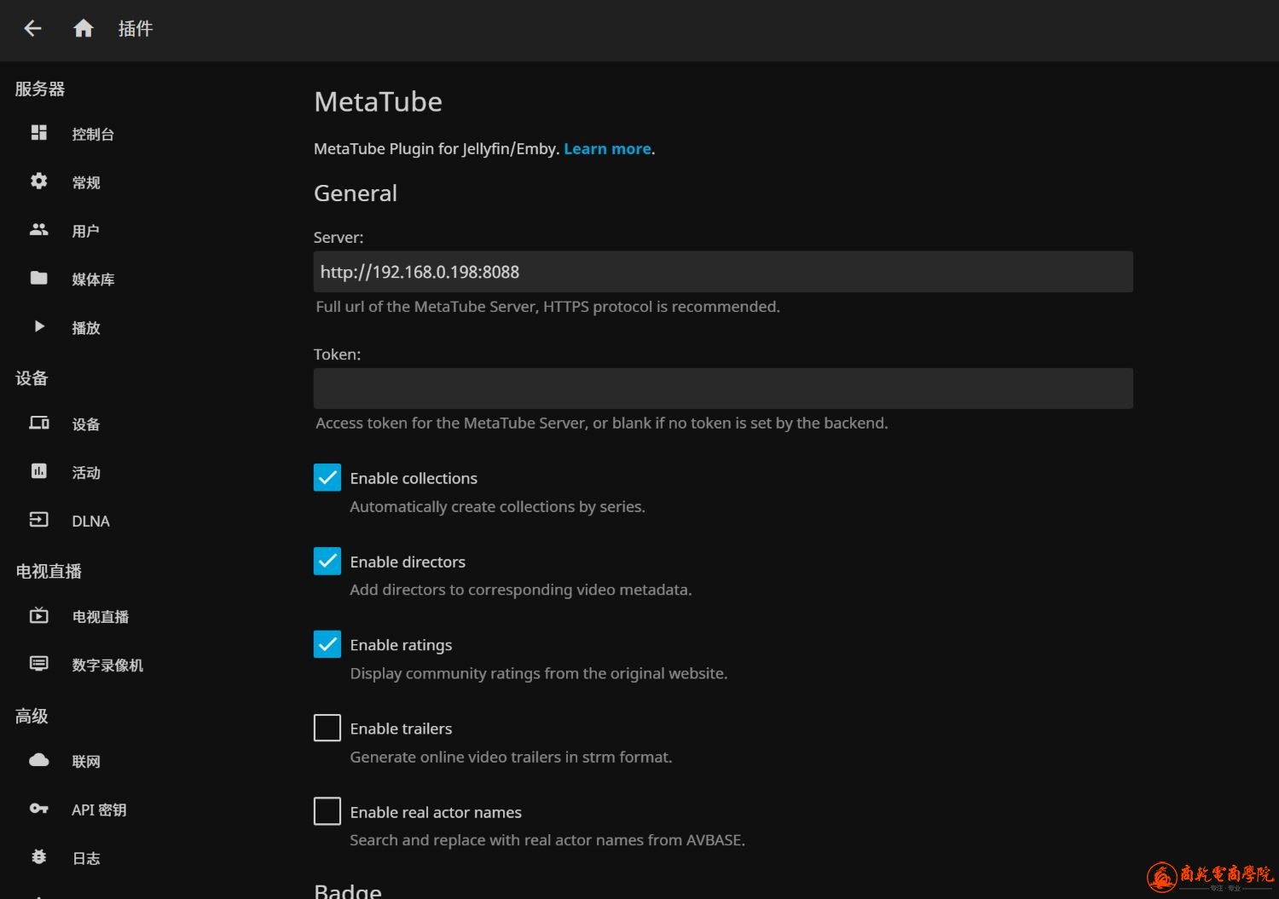1279x899 pixels.
Task: Enable trailers generation
Action: coord(327,727)
